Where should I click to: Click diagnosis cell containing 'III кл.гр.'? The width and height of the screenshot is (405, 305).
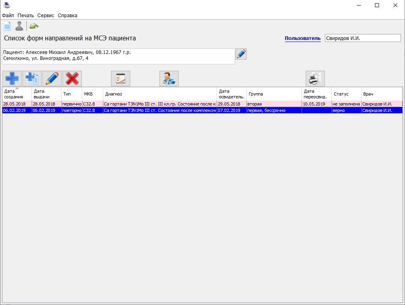click(159, 104)
